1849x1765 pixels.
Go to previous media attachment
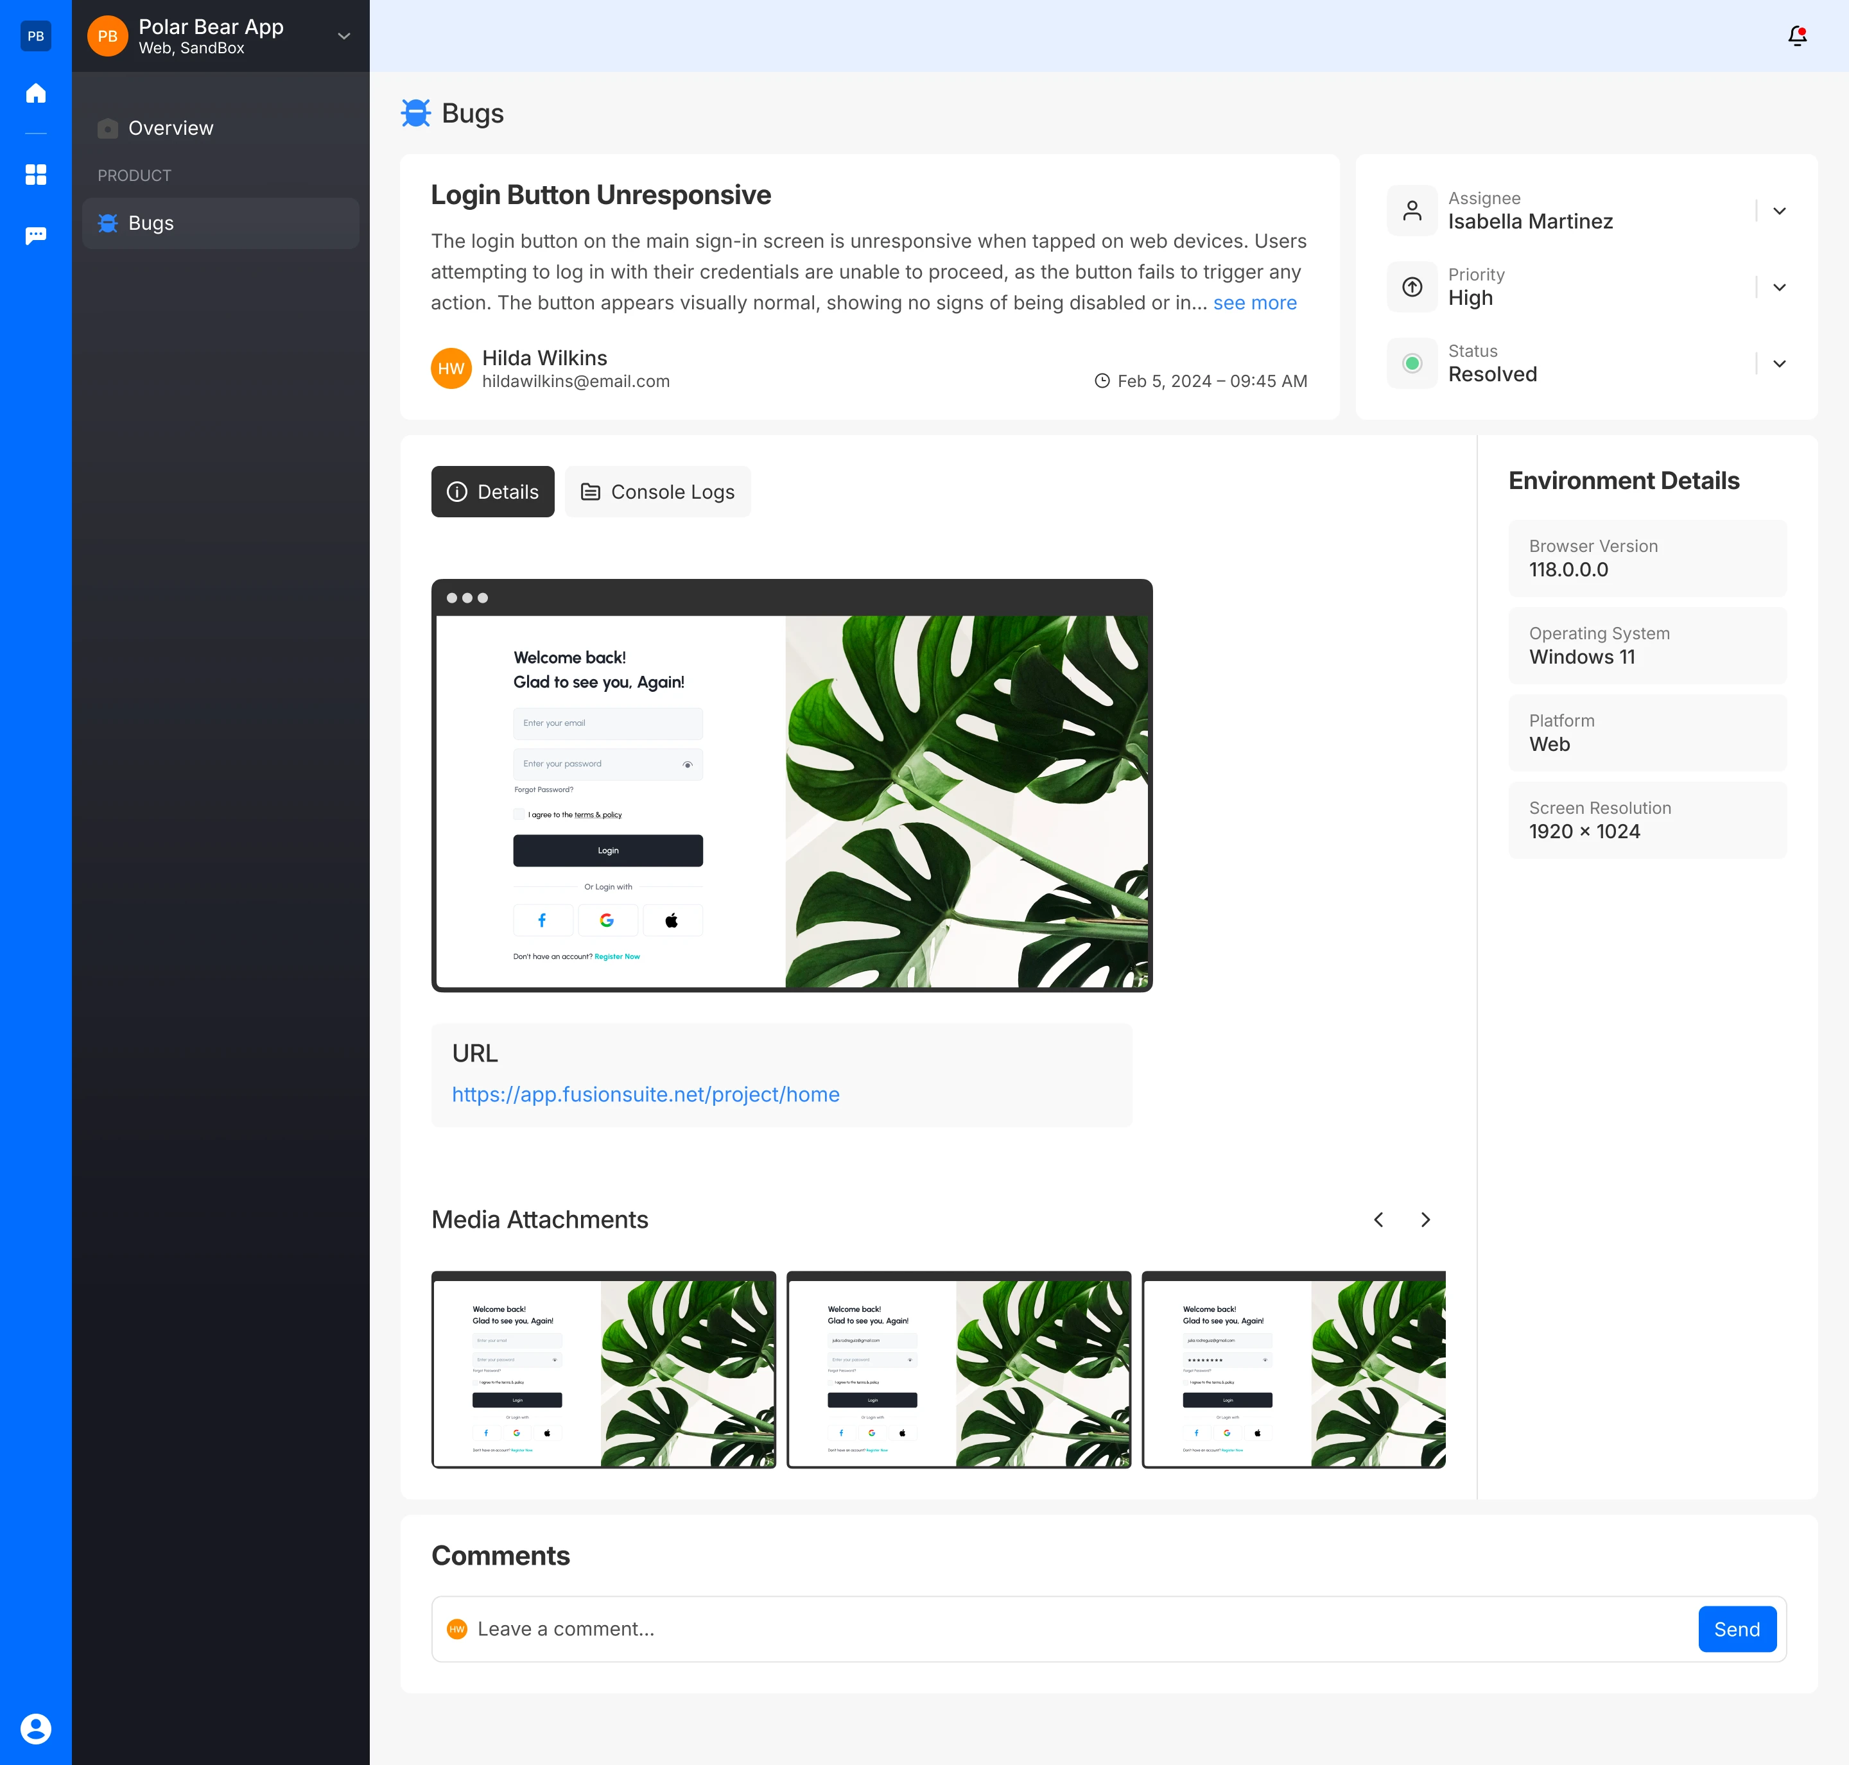coord(1378,1219)
